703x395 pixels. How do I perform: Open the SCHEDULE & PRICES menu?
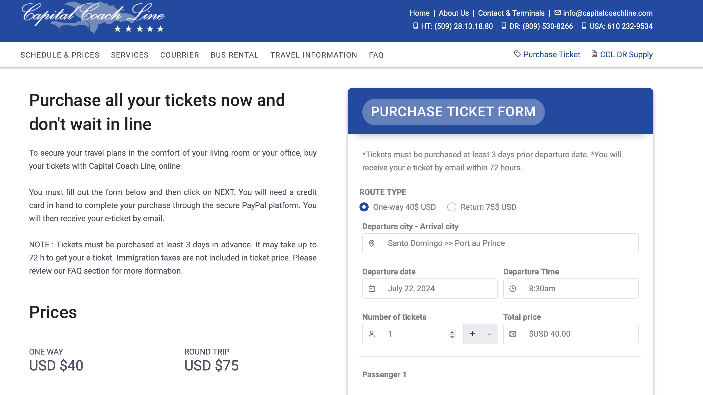[60, 55]
